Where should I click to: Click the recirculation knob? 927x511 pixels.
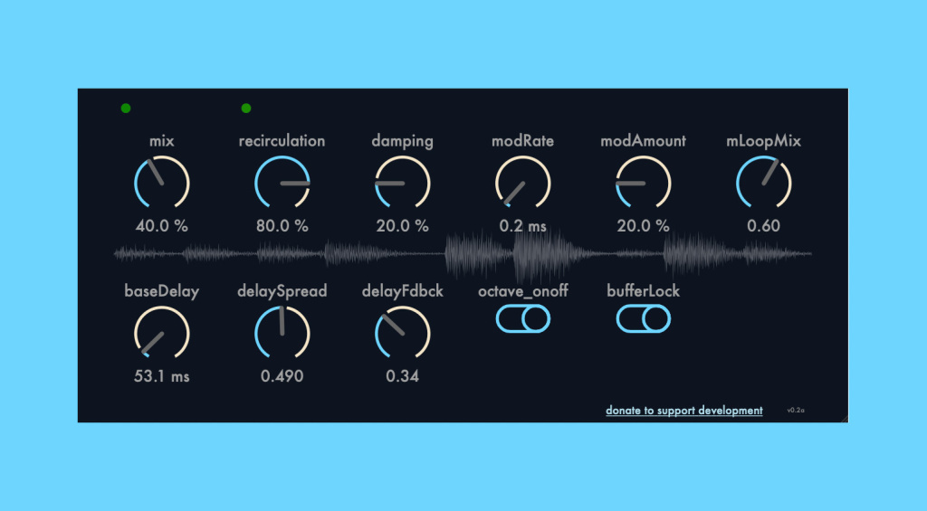click(x=282, y=183)
